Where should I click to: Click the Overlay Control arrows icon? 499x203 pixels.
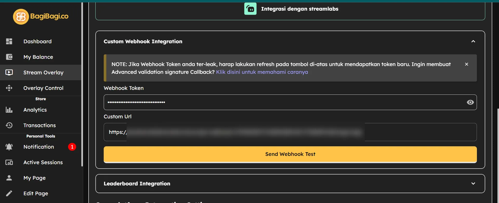click(x=9, y=88)
